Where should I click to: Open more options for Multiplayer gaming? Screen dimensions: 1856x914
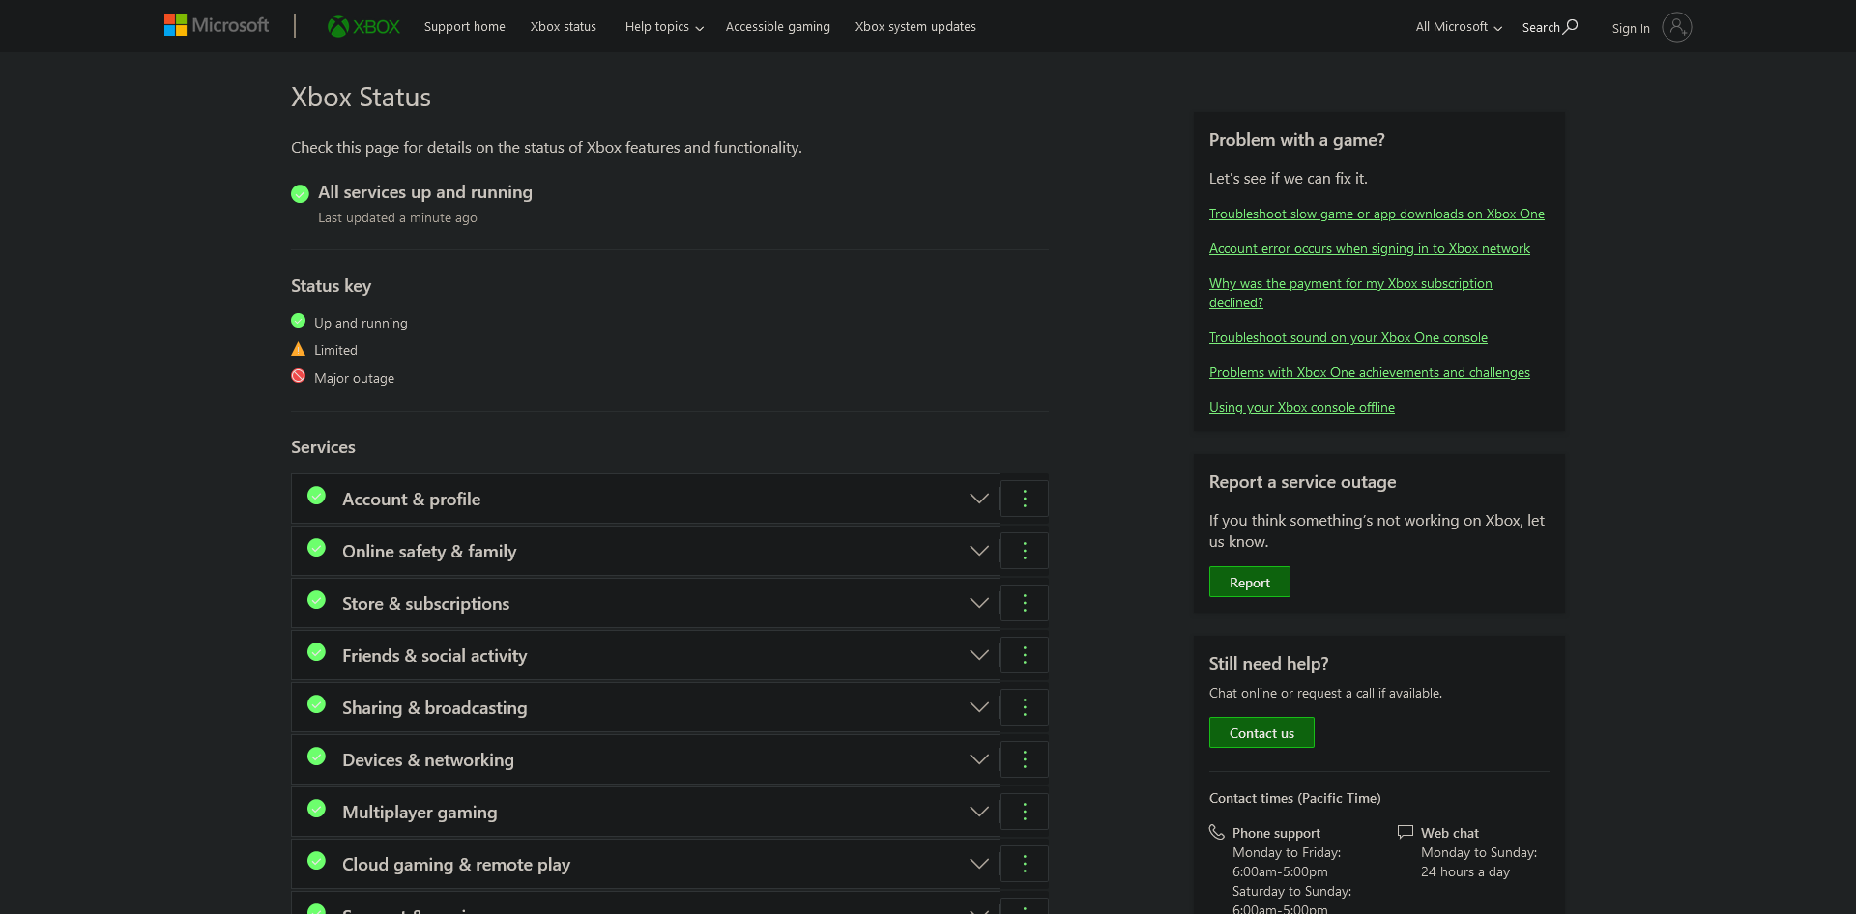click(x=1025, y=812)
